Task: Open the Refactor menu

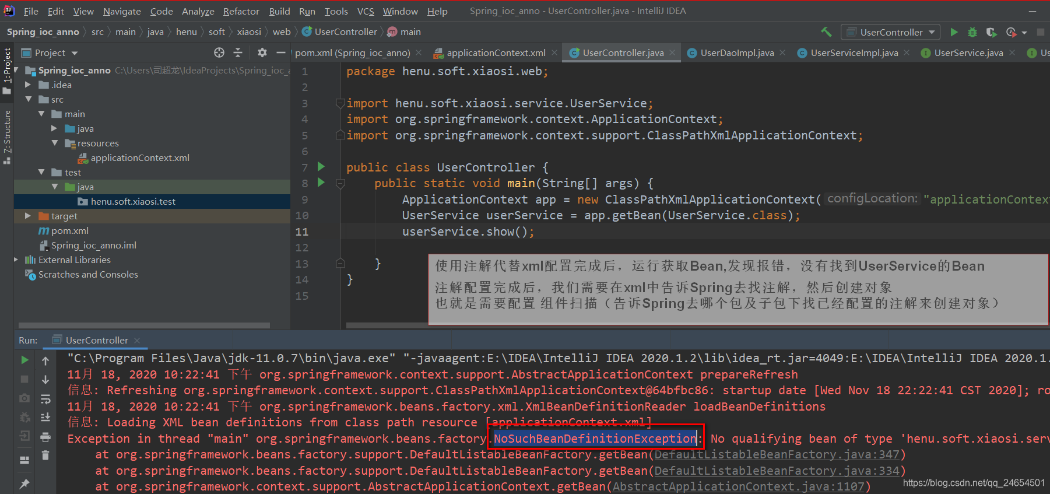Action: (241, 11)
